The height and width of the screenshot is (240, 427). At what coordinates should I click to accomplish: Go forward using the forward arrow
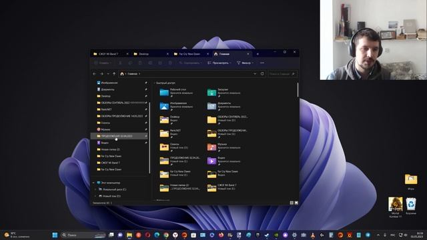[x=101, y=74]
